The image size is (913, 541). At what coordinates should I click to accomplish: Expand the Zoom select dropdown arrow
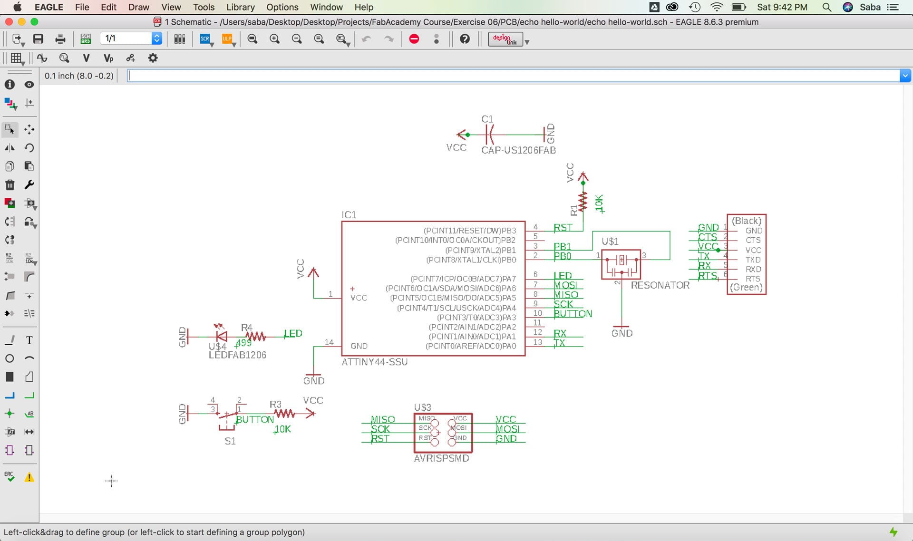[x=349, y=44]
